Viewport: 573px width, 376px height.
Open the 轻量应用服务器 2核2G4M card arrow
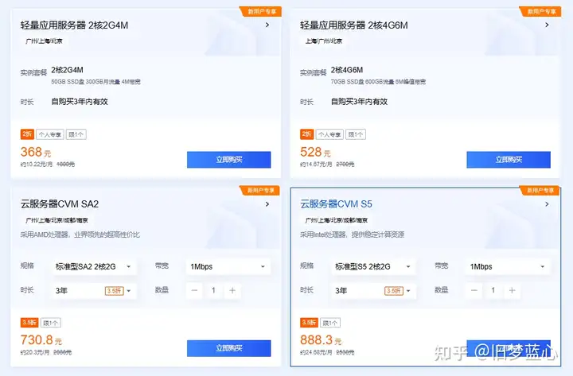267,25
